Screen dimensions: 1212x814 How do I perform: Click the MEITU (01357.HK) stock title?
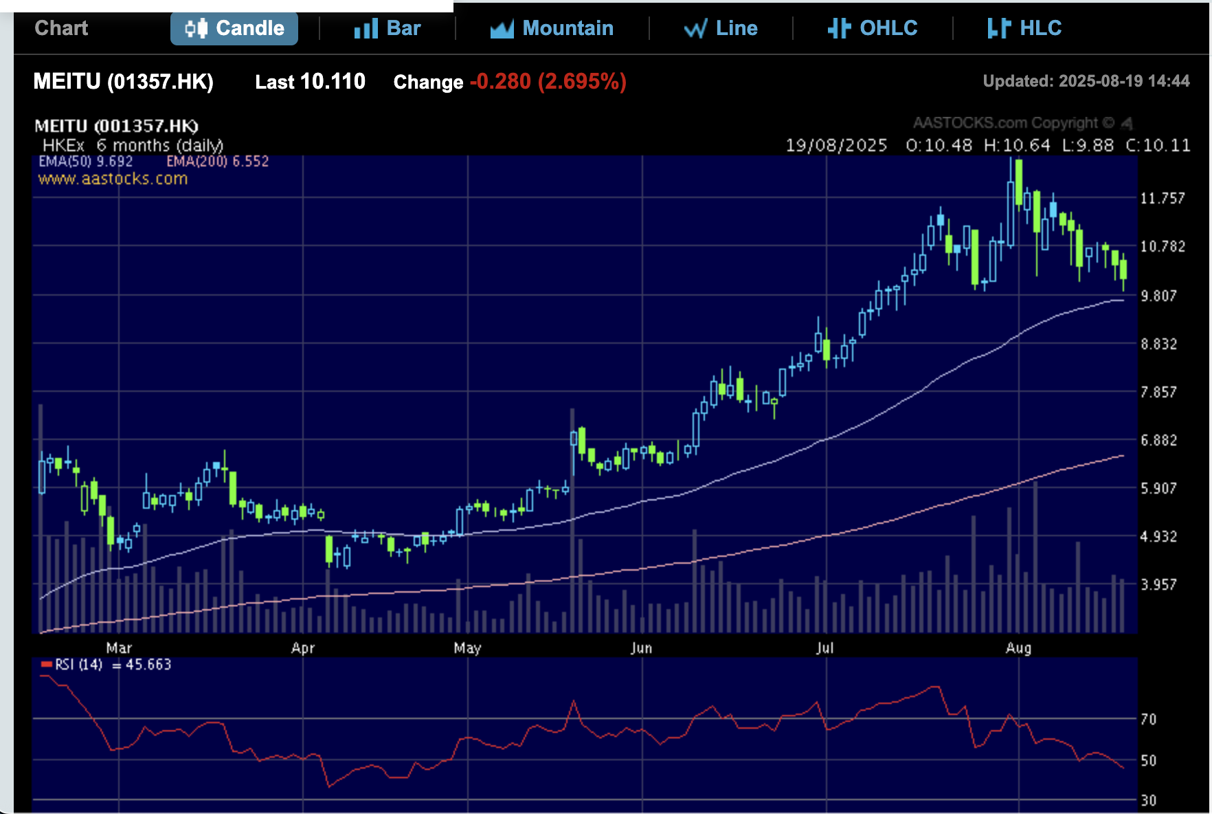[124, 82]
